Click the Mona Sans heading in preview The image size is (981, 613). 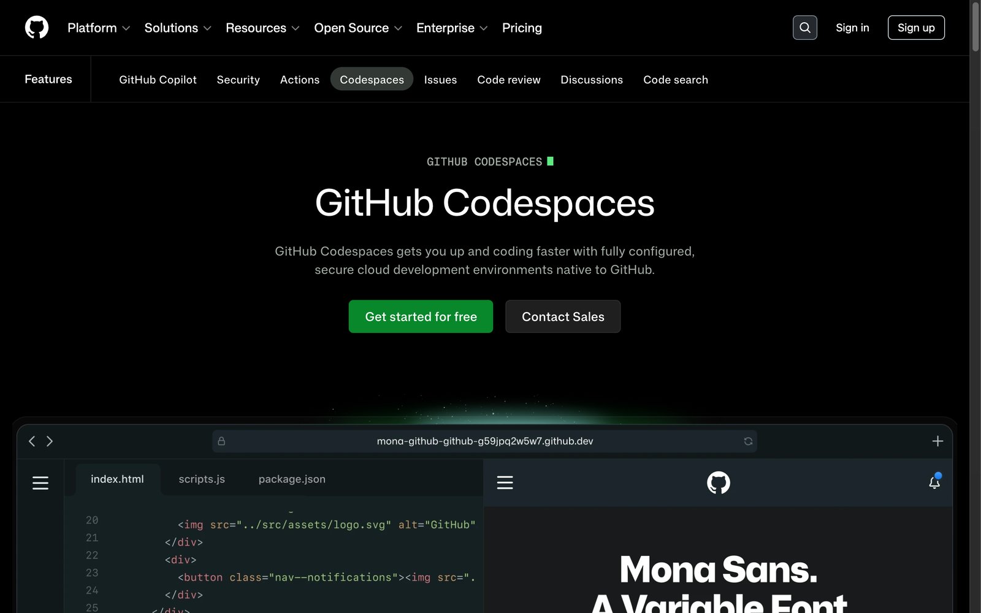pyautogui.click(x=719, y=569)
